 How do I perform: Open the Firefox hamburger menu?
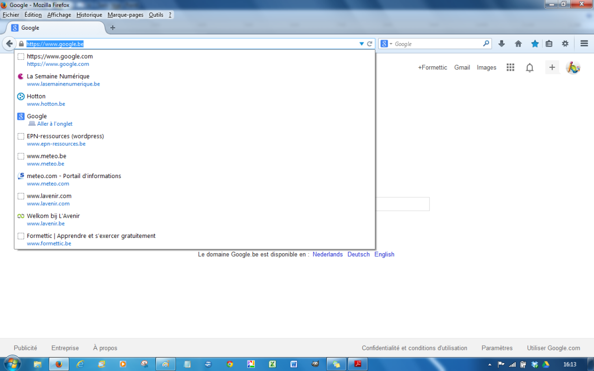[584, 44]
